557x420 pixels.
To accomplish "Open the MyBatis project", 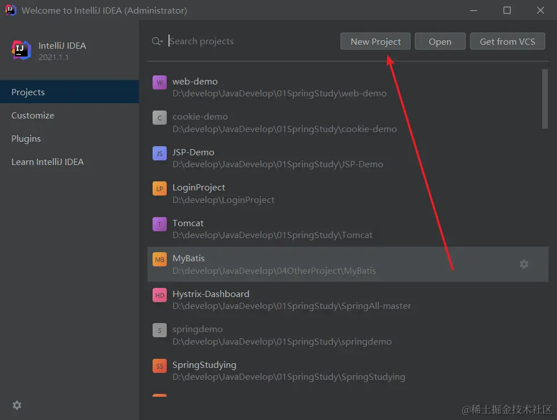I will click(x=348, y=264).
